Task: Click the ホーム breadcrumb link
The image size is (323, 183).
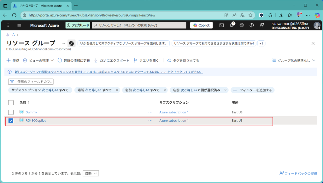Action: [x=10, y=35]
